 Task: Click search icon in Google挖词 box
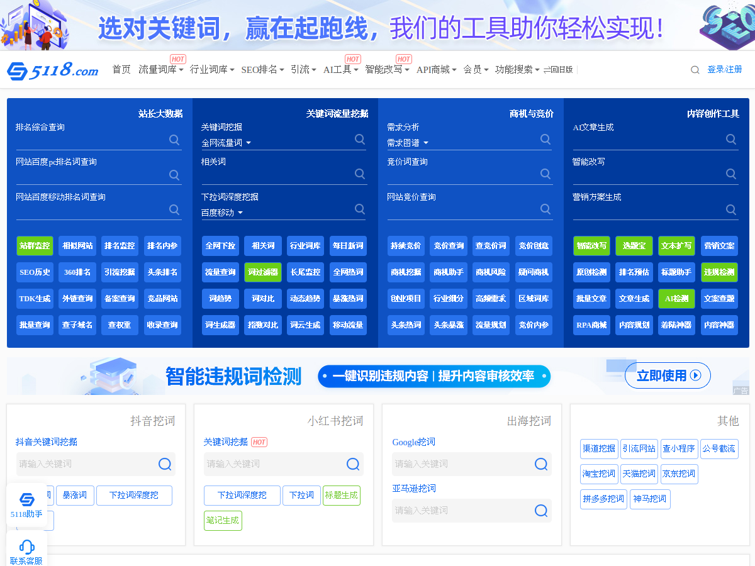click(541, 464)
